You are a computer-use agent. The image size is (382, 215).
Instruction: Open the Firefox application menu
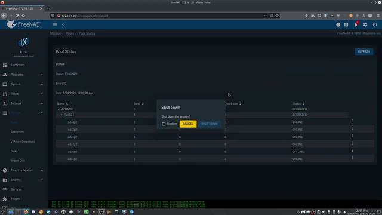click(378, 16)
